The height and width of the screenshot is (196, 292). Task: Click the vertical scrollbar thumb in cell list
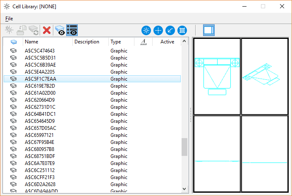(184, 146)
